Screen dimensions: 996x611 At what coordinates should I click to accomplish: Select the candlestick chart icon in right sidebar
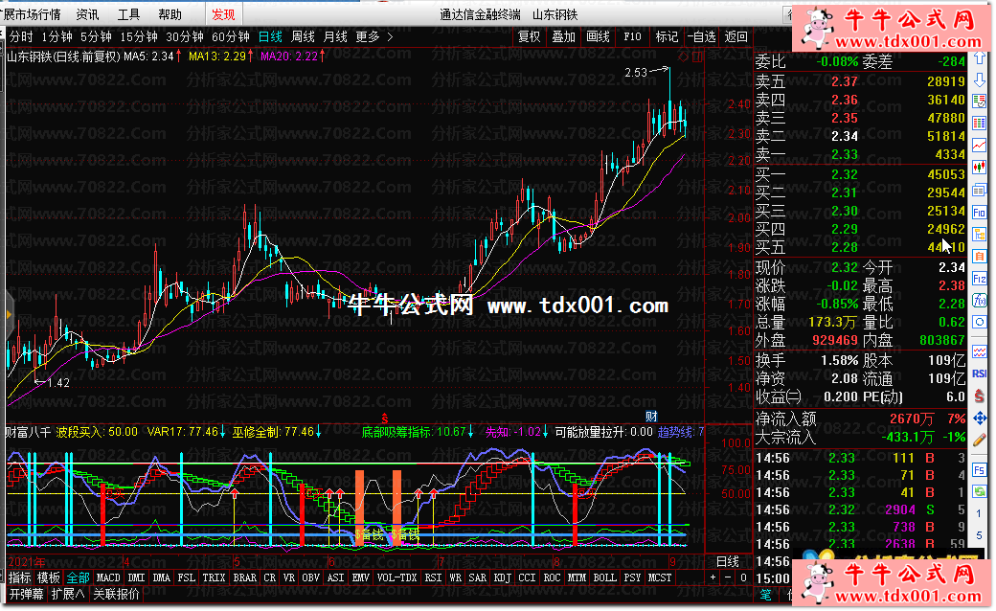(979, 168)
